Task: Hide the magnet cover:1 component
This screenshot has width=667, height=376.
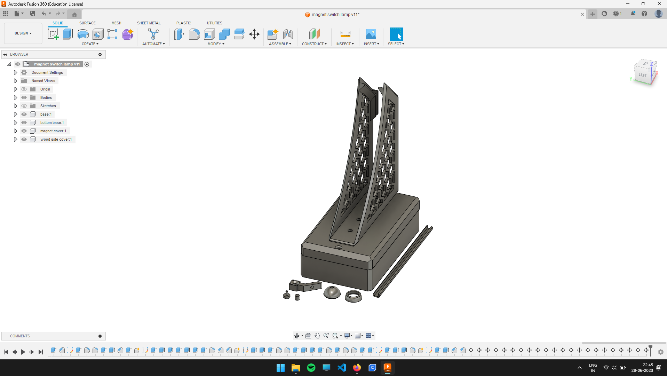Action: point(24,131)
